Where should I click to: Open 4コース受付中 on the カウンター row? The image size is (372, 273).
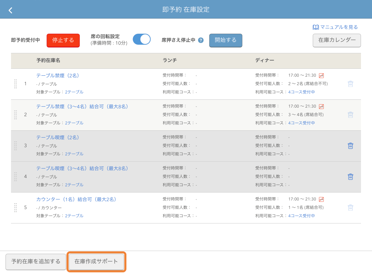coord(301,216)
